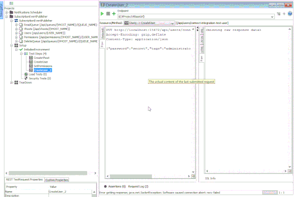This screenshot has height=197, width=294.
Task: Click the Notifications Scheduler folder icon
Action: (11, 12)
